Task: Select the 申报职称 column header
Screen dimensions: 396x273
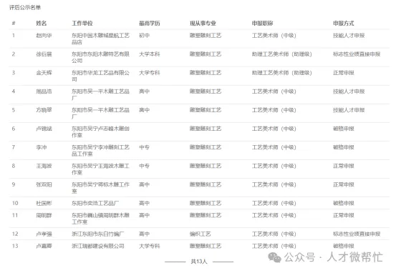Action: tap(262, 24)
